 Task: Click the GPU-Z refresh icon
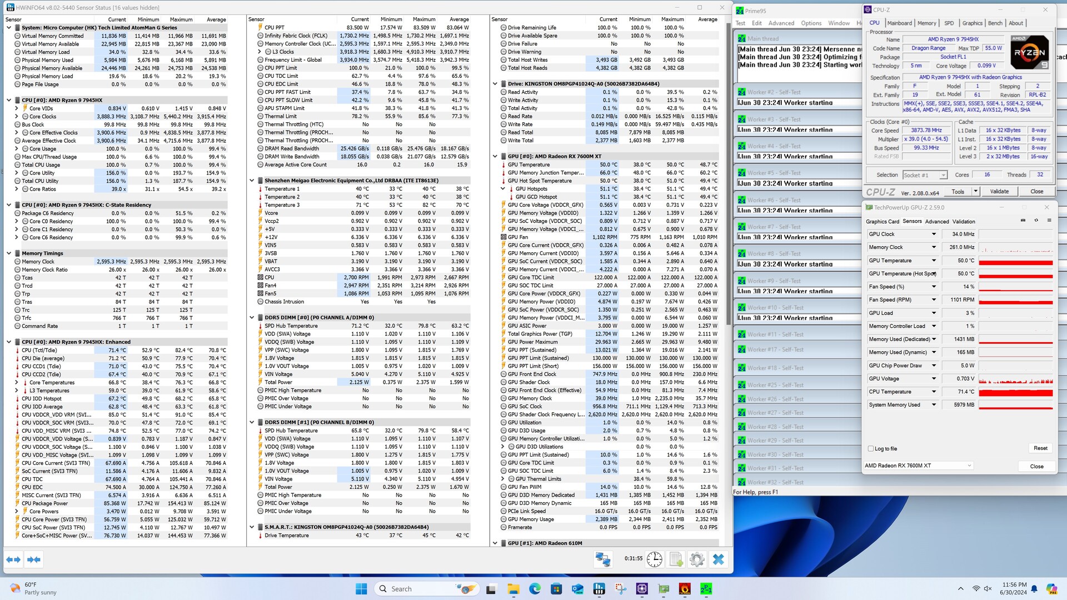click(x=1036, y=221)
